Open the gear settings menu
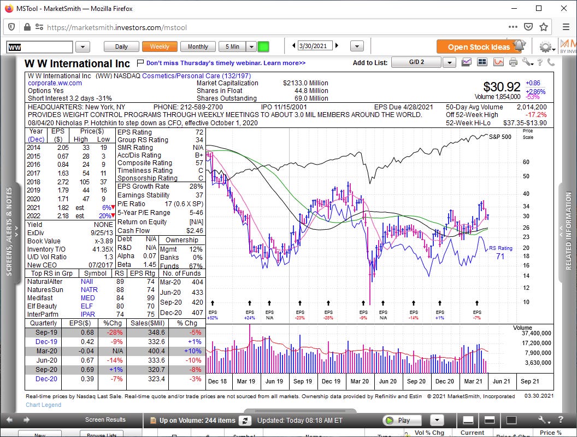 click(x=546, y=47)
